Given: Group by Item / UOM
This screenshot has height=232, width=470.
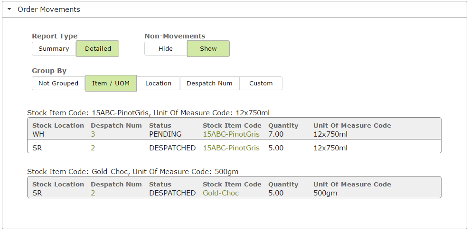Looking at the screenshot, I should (x=111, y=84).
